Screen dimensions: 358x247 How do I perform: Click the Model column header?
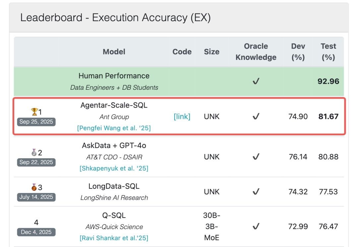tap(114, 52)
